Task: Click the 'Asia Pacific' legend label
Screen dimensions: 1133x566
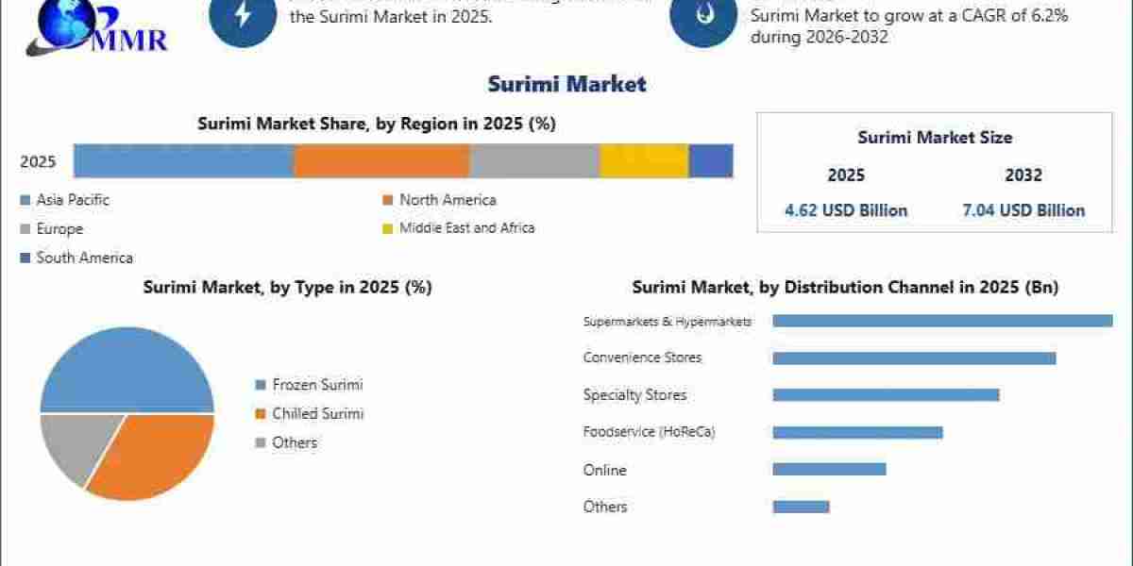Action: [x=73, y=200]
